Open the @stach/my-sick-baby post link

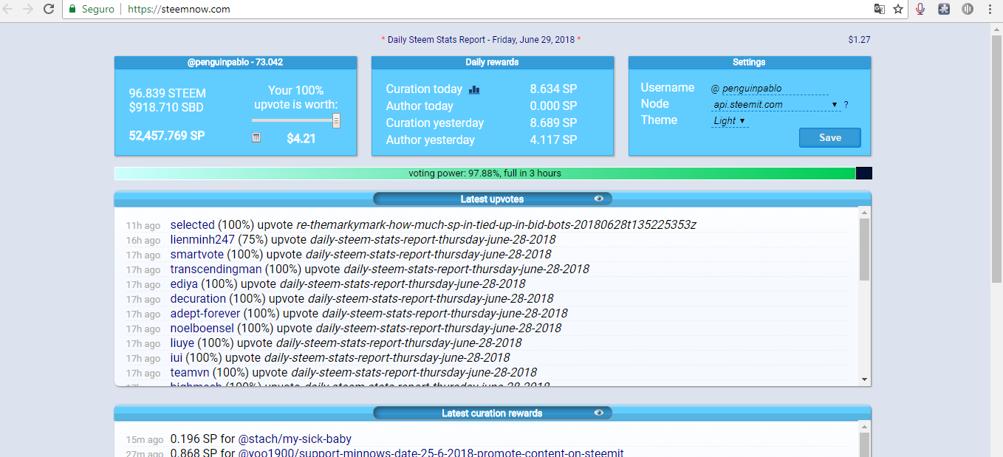[x=294, y=439]
